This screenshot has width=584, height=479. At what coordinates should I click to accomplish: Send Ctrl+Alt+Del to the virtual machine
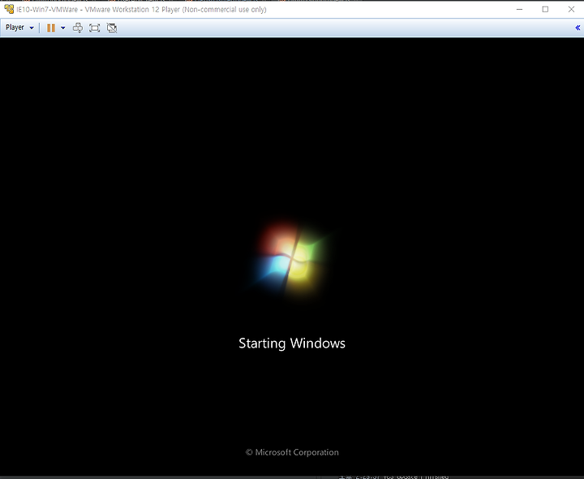tap(78, 28)
